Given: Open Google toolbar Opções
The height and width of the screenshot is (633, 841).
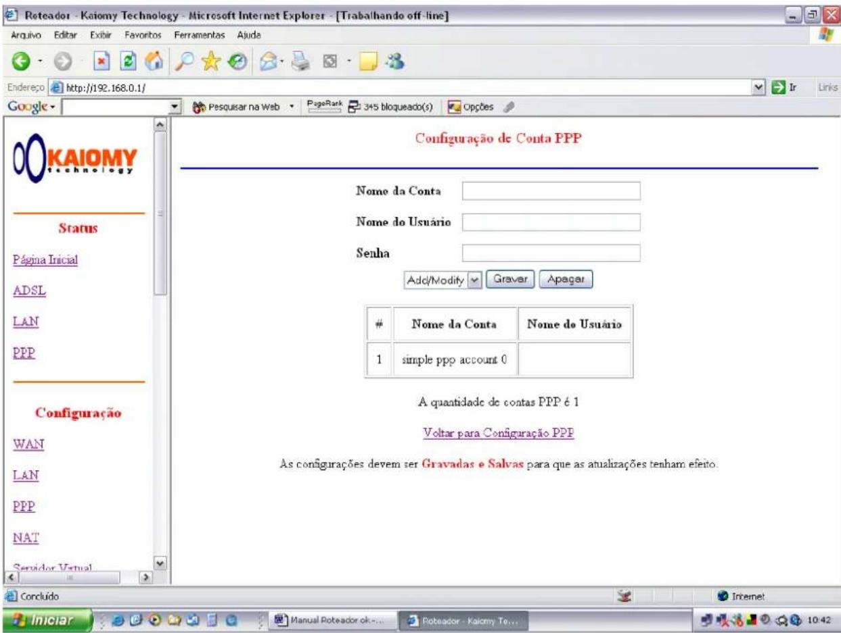Looking at the screenshot, I should coord(471,108).
